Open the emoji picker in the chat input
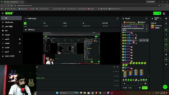The image size is (169, 95). [x=145, y=83]
